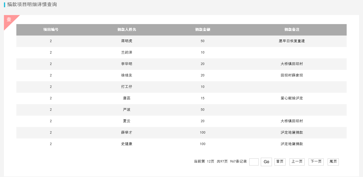Select donor name 薛举才

pyautogui.click(x=127, y=132)
